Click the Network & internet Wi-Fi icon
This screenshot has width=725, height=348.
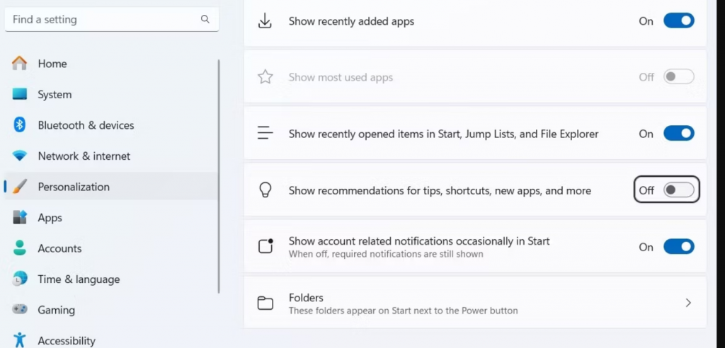coord(20,156)
